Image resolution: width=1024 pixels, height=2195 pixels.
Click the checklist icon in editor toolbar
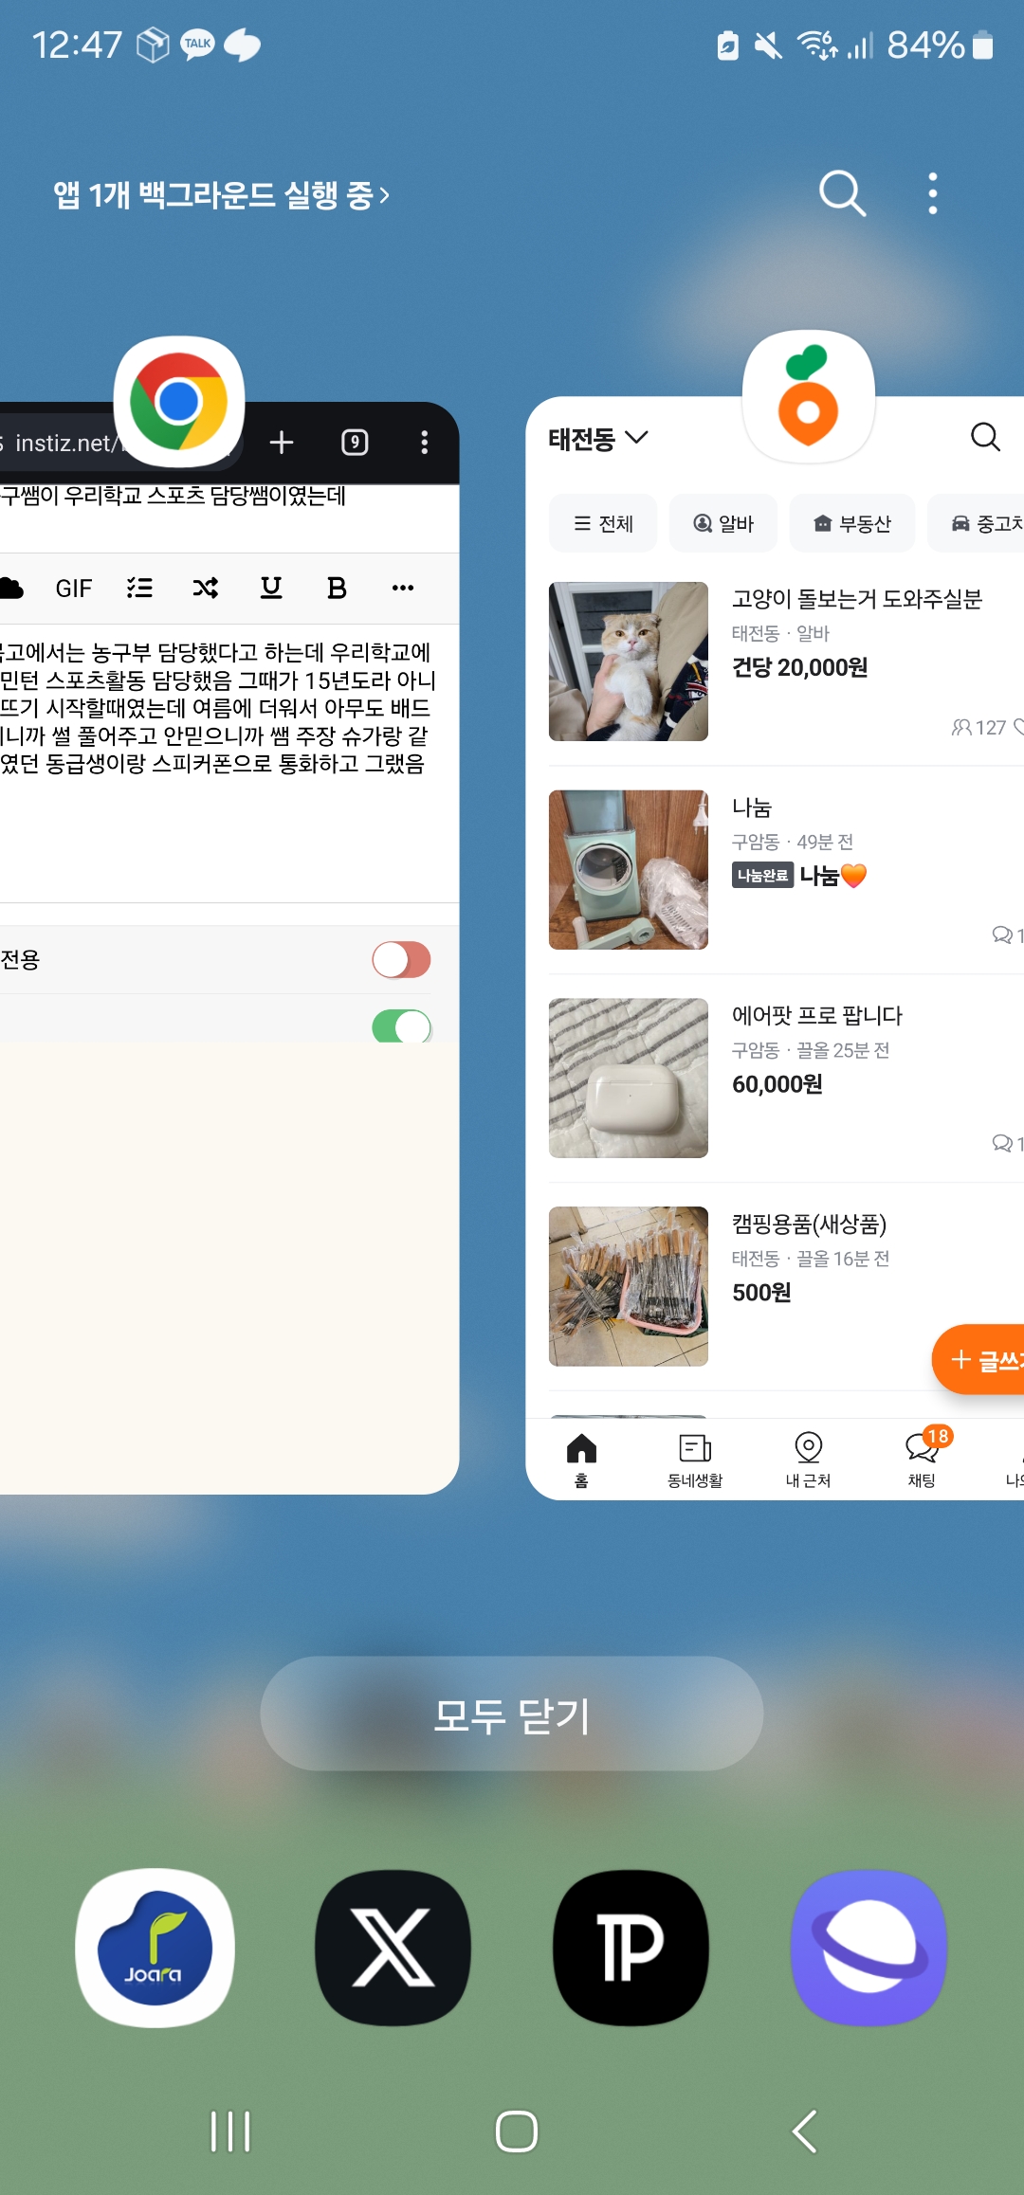(139, 589)
